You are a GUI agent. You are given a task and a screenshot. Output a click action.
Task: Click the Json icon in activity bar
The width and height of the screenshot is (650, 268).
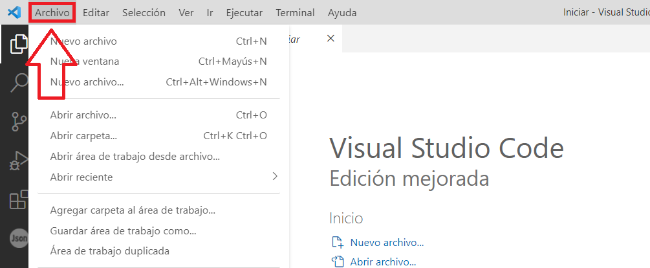[x=18, y=238]
